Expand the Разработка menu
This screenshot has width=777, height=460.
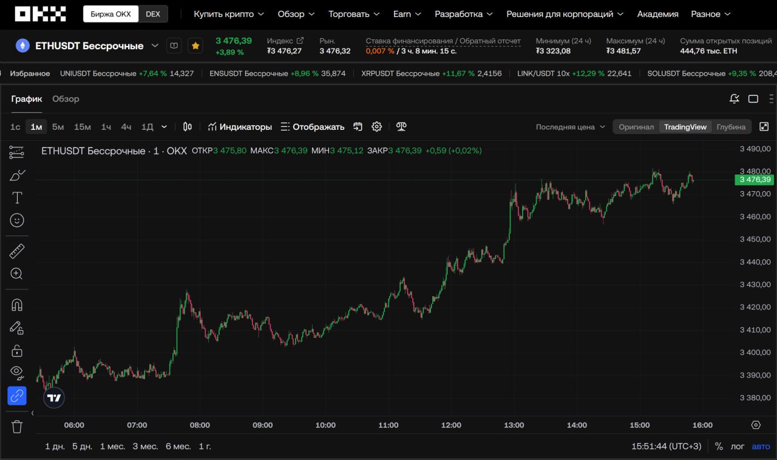click(x=464, y=14)
